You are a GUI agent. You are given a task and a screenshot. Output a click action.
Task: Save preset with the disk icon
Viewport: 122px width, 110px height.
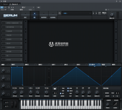tap(59, 13)
